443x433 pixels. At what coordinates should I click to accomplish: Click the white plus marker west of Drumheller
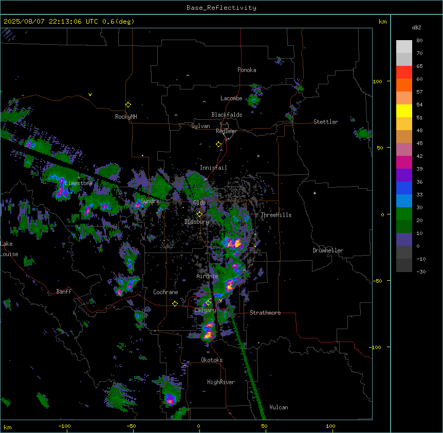coord(315,193)
